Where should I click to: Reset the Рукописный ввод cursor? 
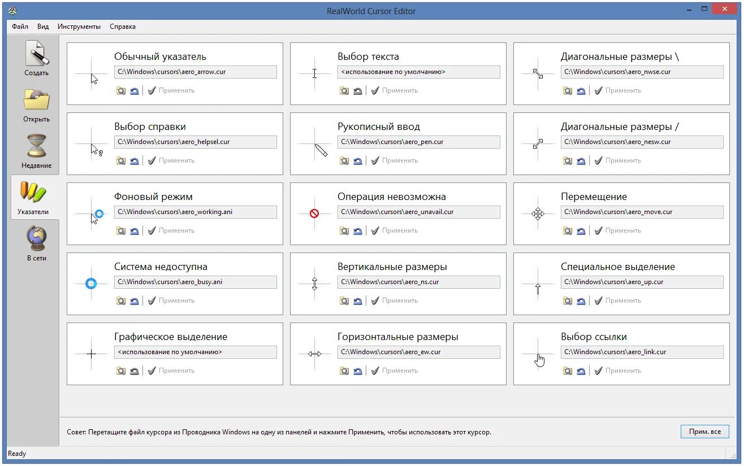pyautogui.click(x=358, y=160)
